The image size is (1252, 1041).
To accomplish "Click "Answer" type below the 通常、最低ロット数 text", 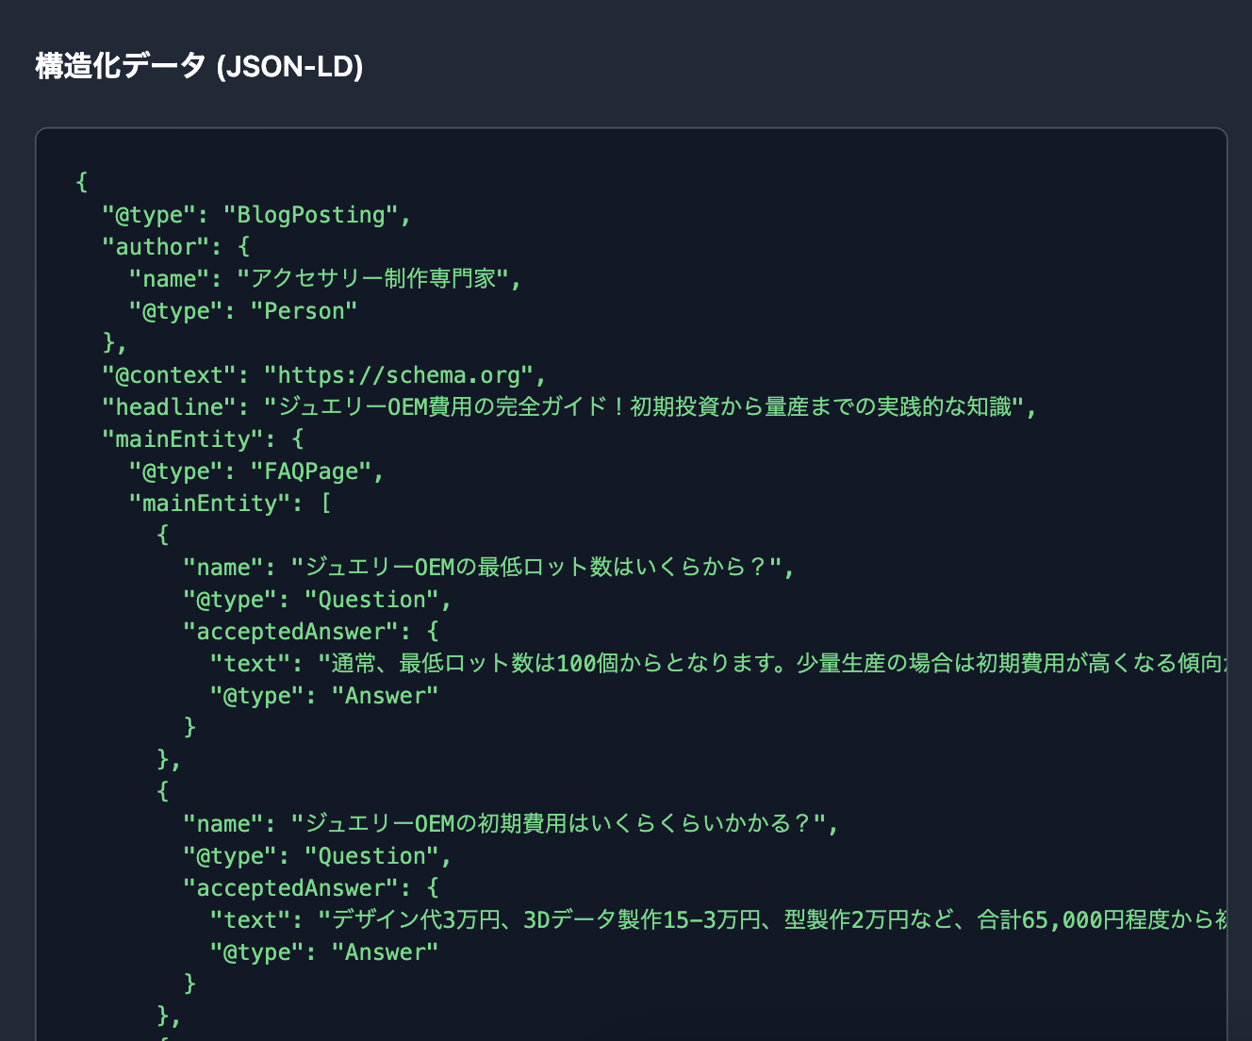I will (x=385, y=696).
